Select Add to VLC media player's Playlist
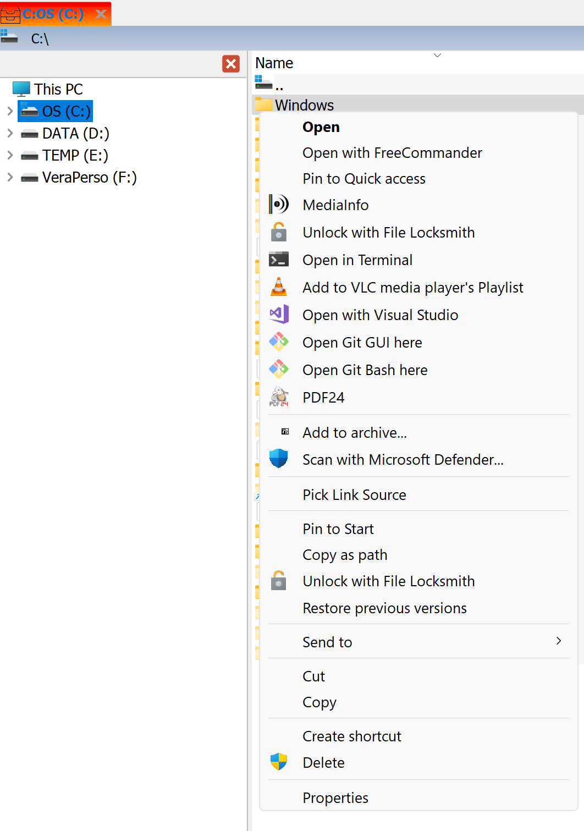 [x=418, y=288]
